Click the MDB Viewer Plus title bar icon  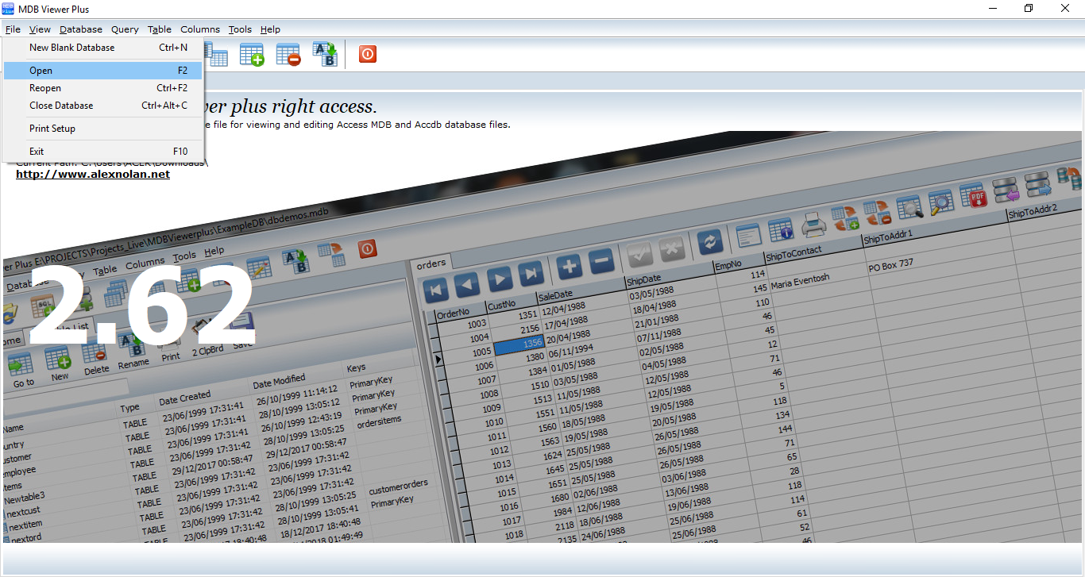click(x=9, y=9)
